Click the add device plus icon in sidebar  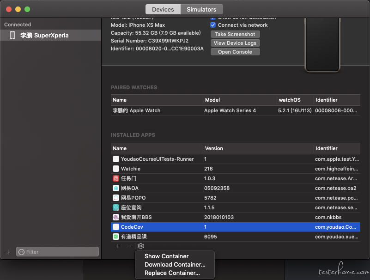pyautogui.click(x=8, y=252)
